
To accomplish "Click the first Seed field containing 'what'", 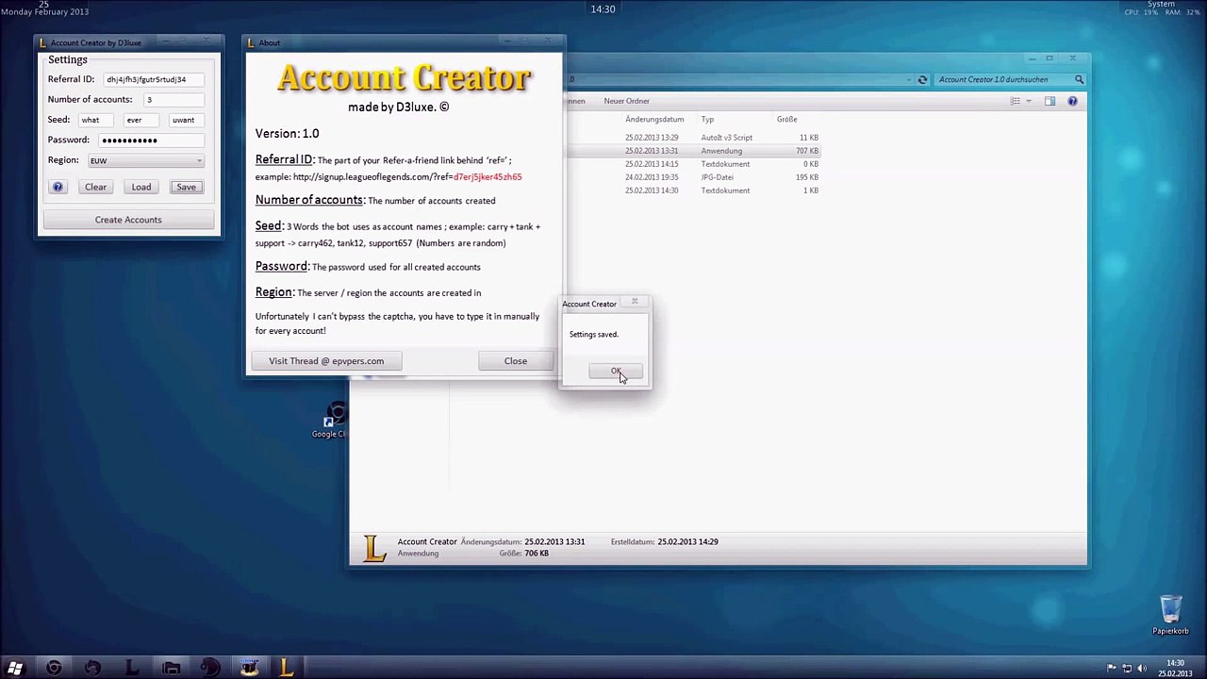I will [x=96, y=120].
